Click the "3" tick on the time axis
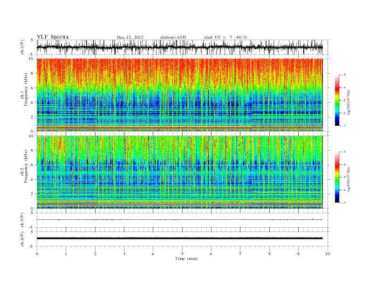The image size is (369, 285). click(x=124, y=254)
